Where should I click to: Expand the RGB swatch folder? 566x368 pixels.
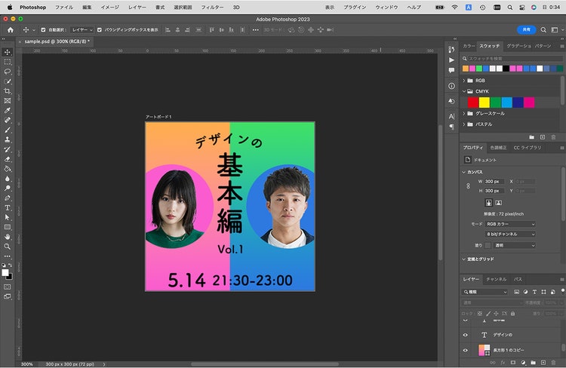(464, 81)
